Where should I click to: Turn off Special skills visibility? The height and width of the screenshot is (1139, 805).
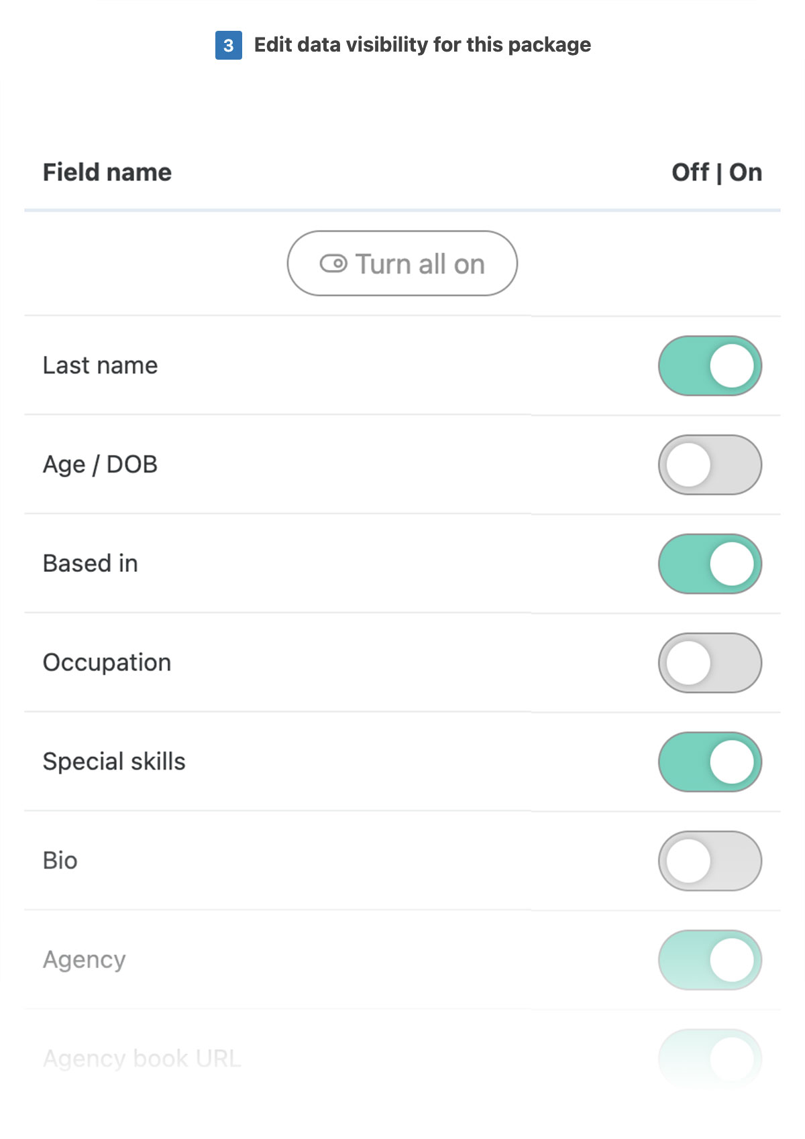click(x=710, y=762)
